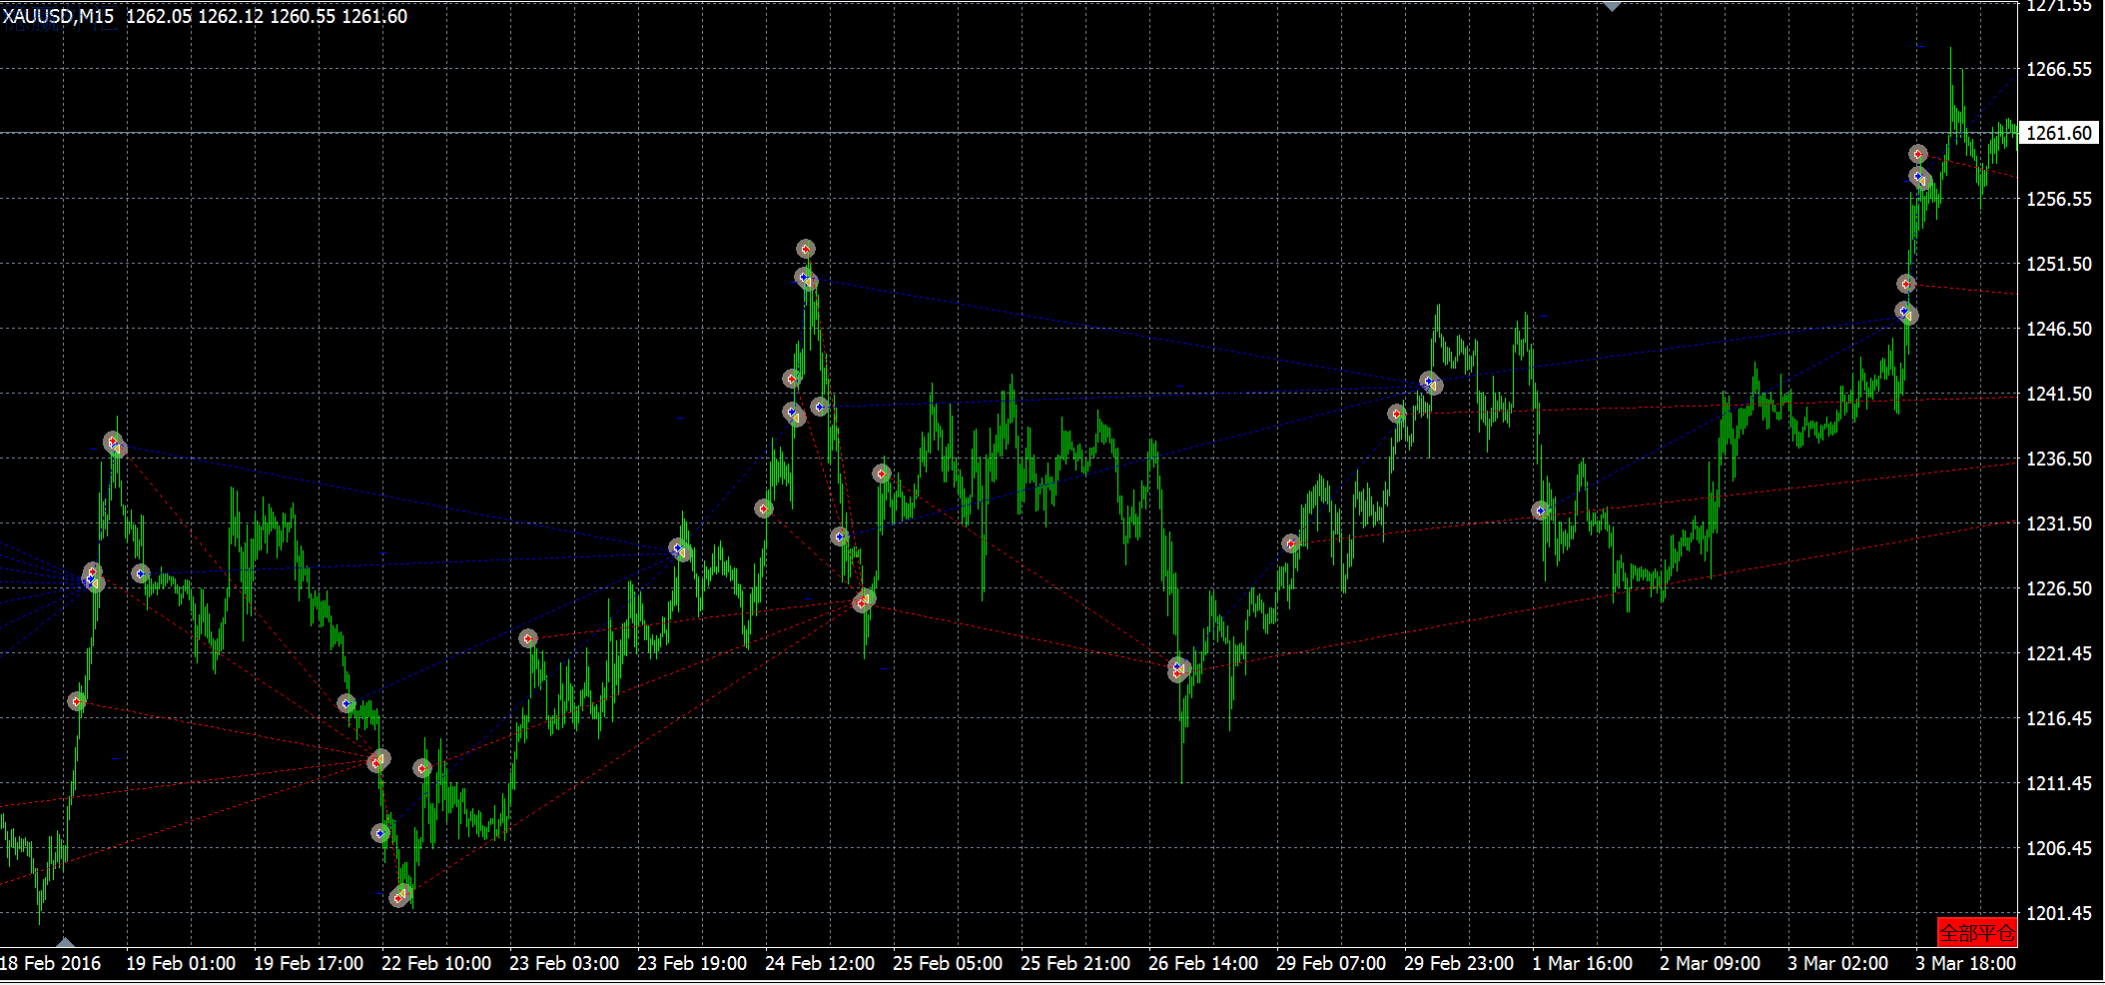Click the 22 Feb 10:00 time label
The width and height of the screenshot is (2105, 985).
pyautogui.click(x=436, y=963)
